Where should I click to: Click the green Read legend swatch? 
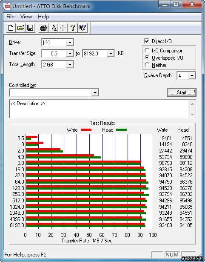click(122, 130)
